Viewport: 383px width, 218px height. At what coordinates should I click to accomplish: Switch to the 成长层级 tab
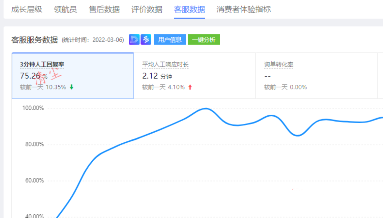[27, 9]
